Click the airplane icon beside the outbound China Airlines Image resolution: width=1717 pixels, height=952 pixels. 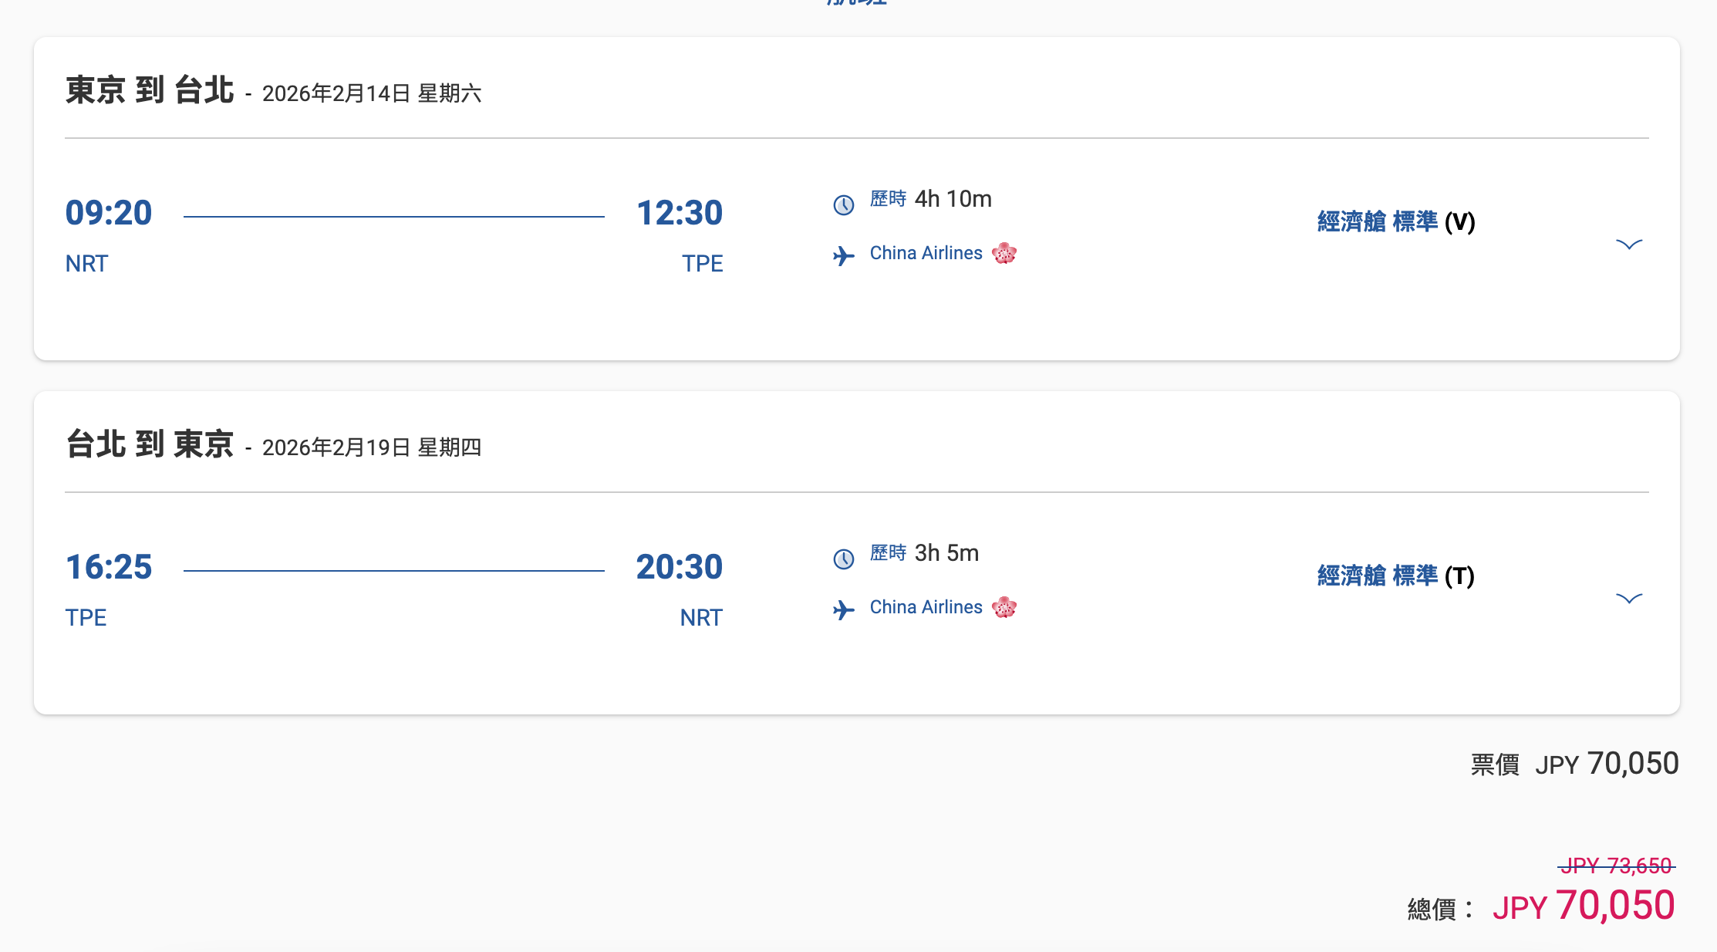click(844, 255)
